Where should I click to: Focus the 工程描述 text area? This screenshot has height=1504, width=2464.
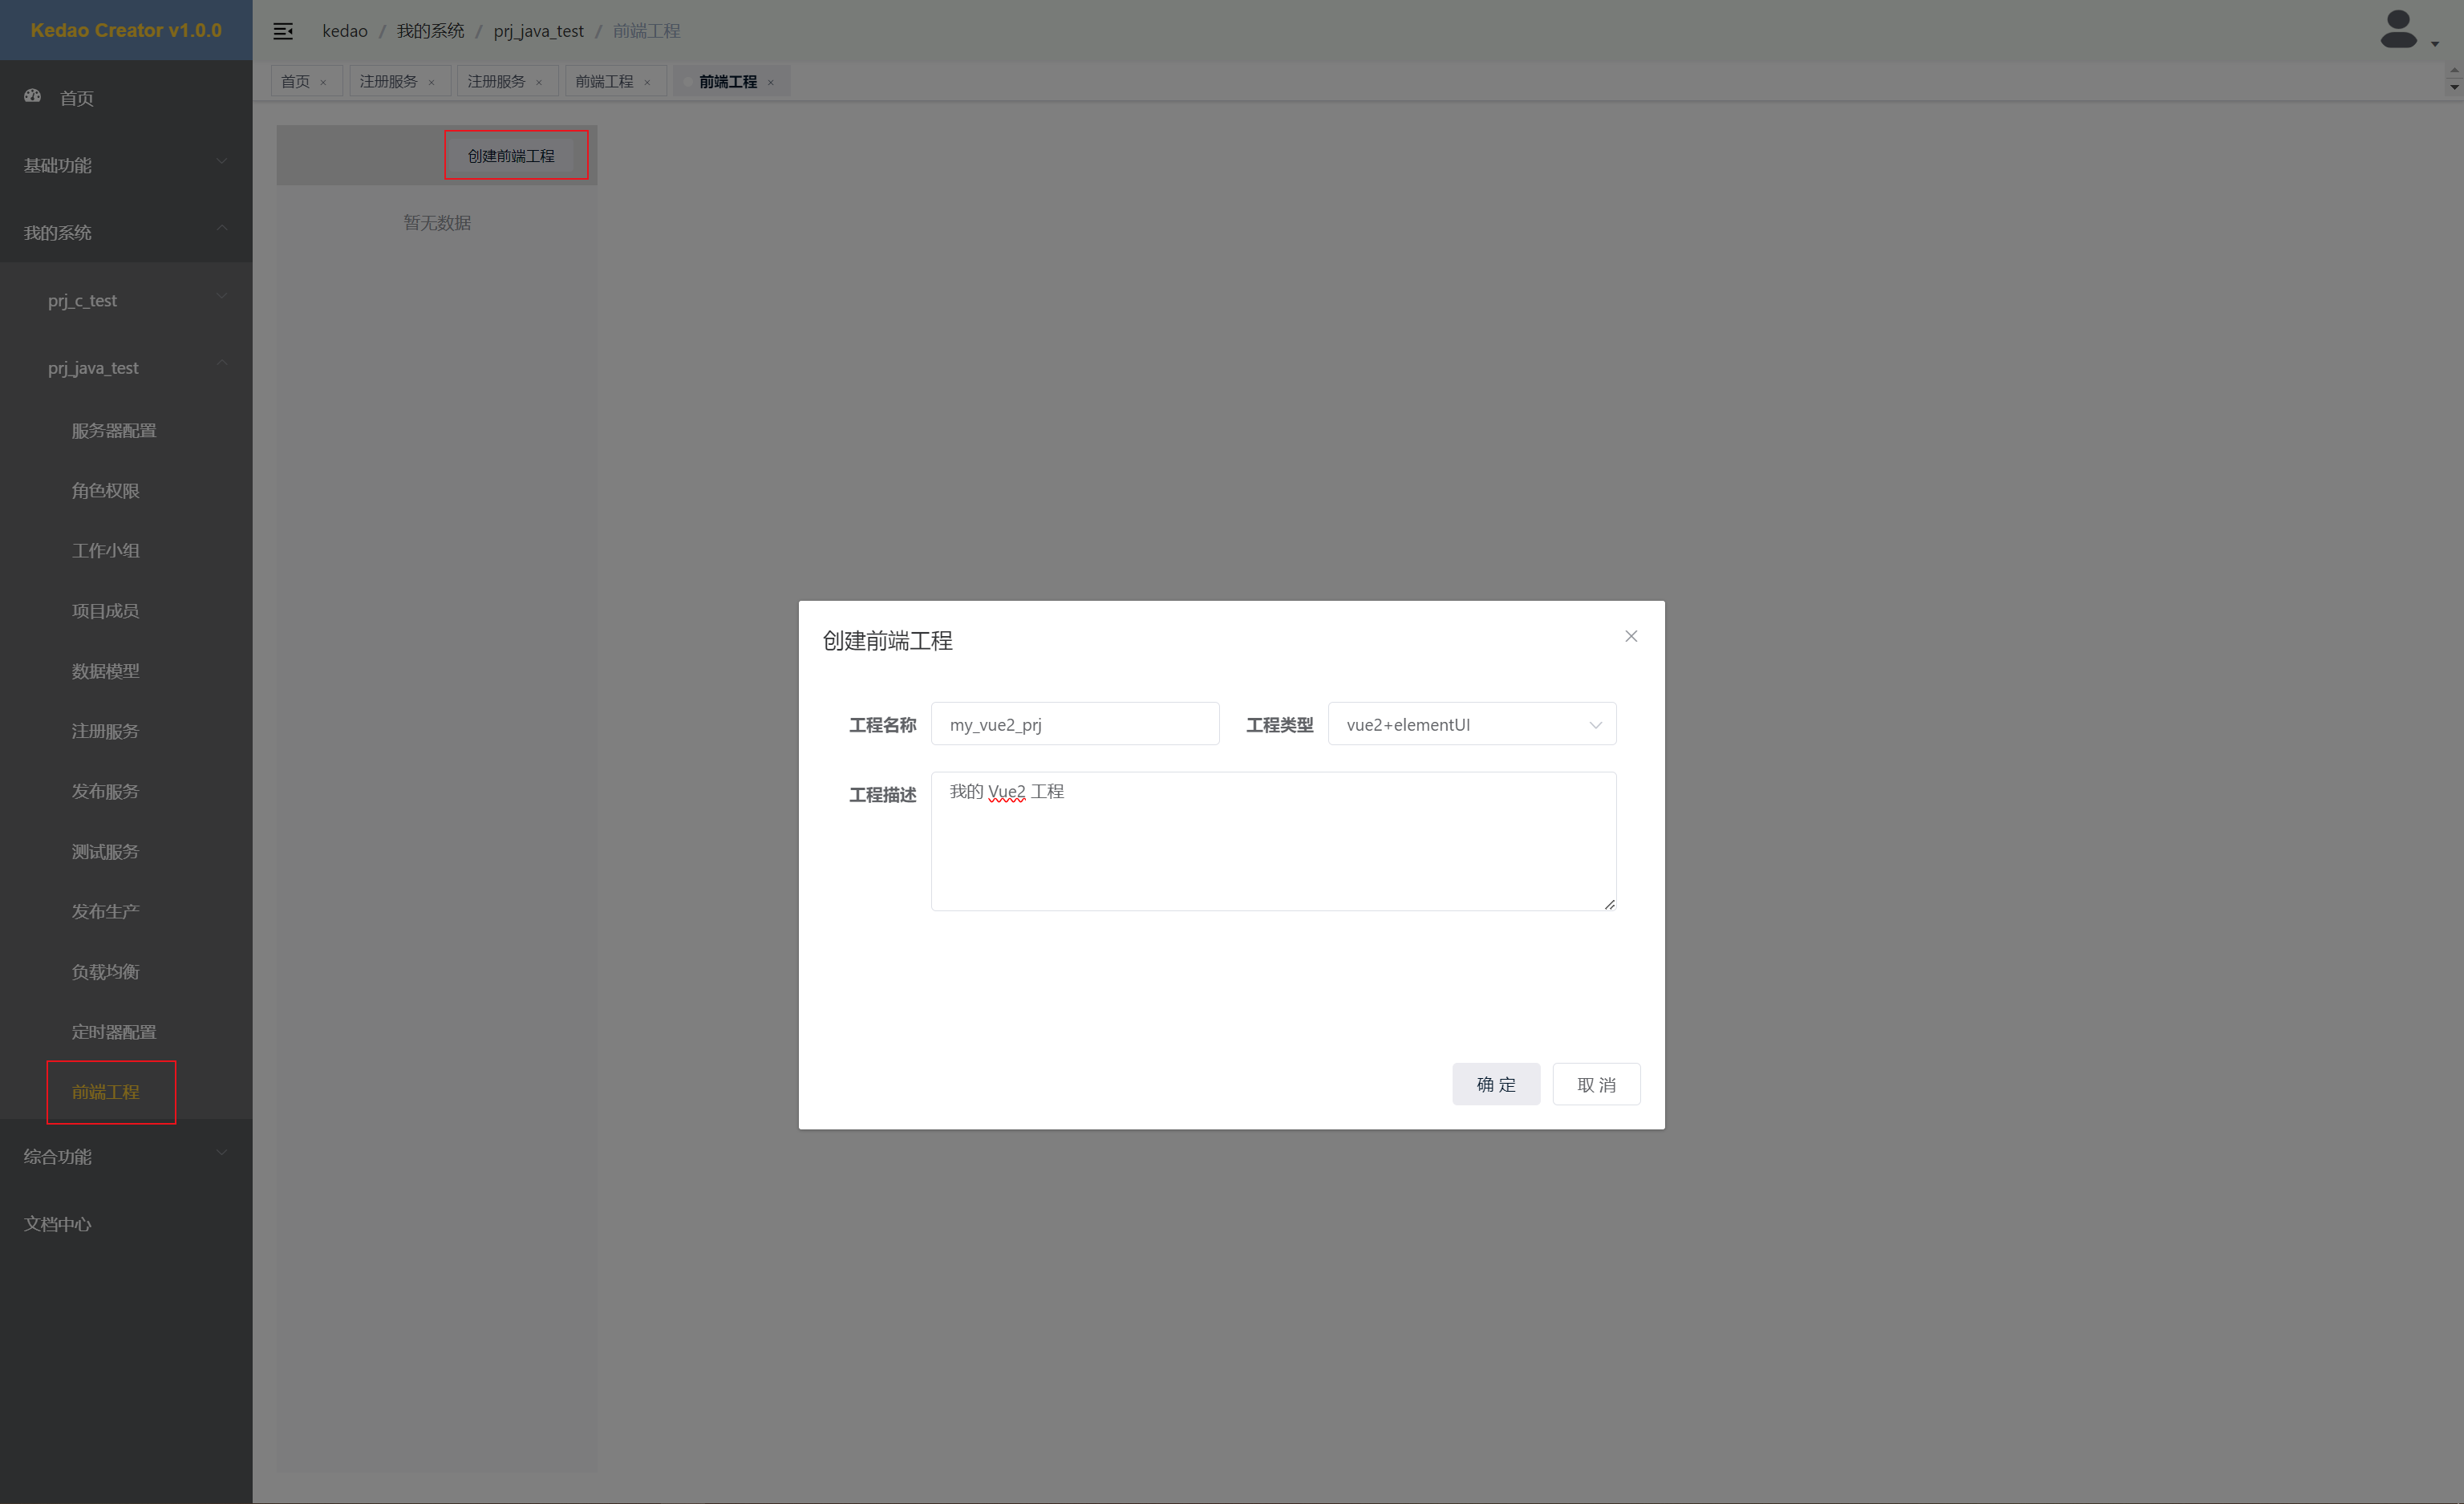(x=1272, y=841)
